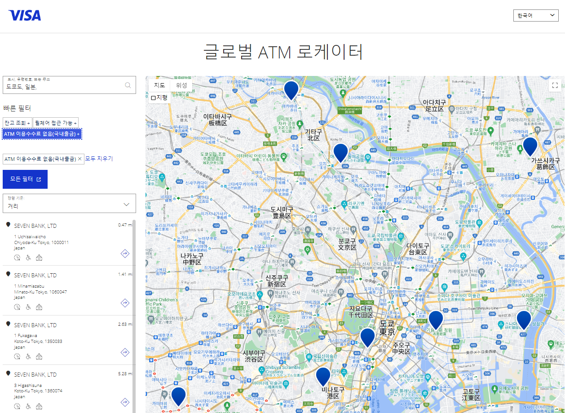Click the Visa logo
The width and height of the screenshot is (565, 413).
click(x=25, y=16)
